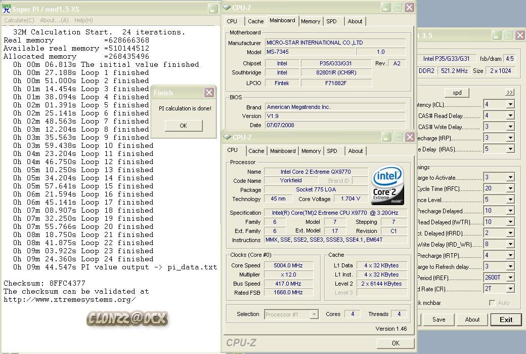526x354 pixels.
Task: Click the Core Voltage 1.704 V field
Action: click(x=350, y=199)
